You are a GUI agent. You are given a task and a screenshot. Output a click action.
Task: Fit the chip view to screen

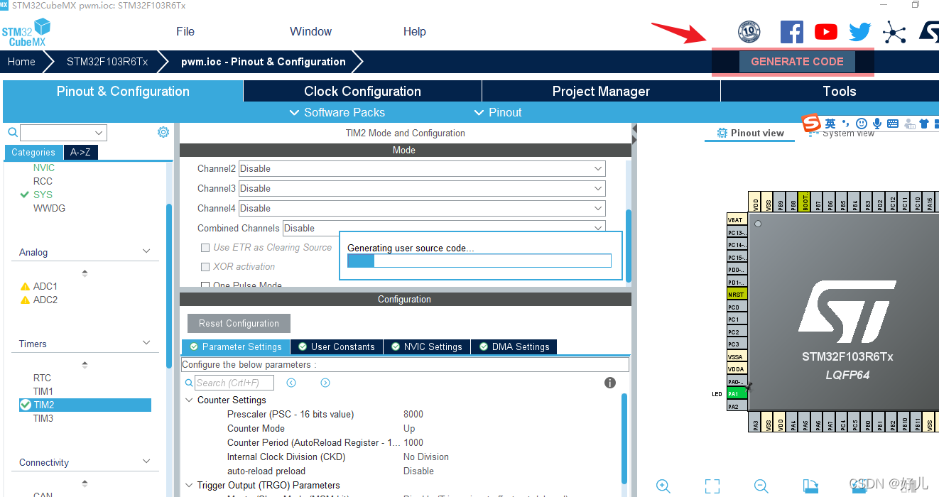(712, 486)
